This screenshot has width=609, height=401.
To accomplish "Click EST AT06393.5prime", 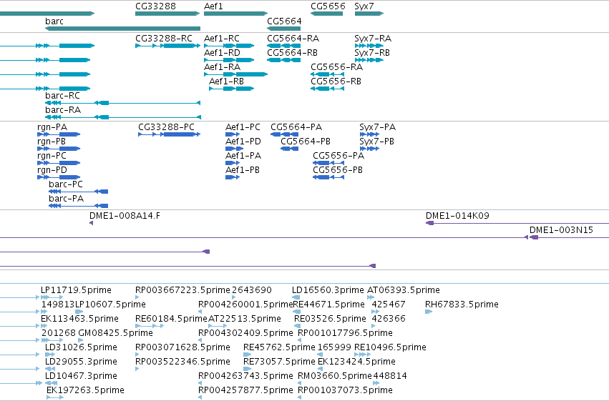I will (x=371, y=297).
